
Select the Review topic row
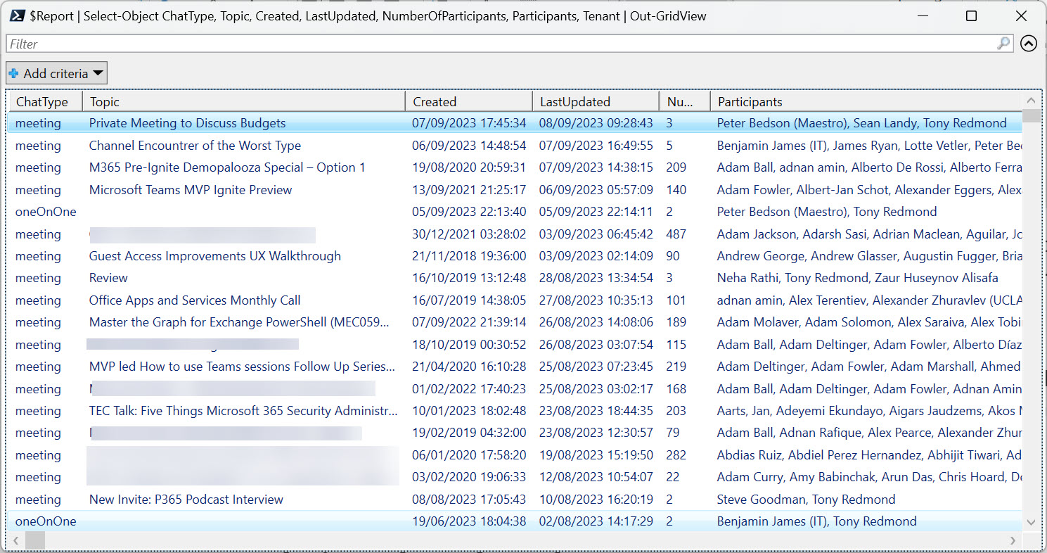[515, 278]
